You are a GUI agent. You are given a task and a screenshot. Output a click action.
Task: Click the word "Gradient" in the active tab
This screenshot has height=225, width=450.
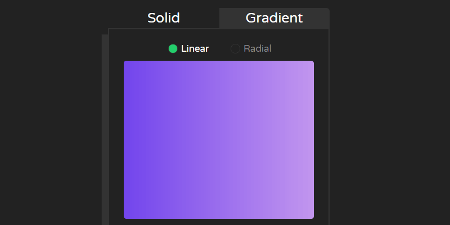point(274,18)
